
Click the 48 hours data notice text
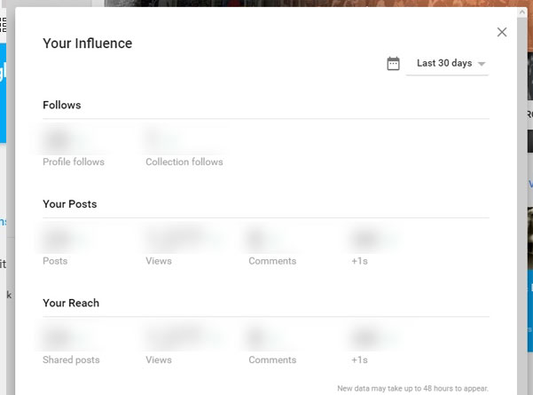(x=412, y=388)
